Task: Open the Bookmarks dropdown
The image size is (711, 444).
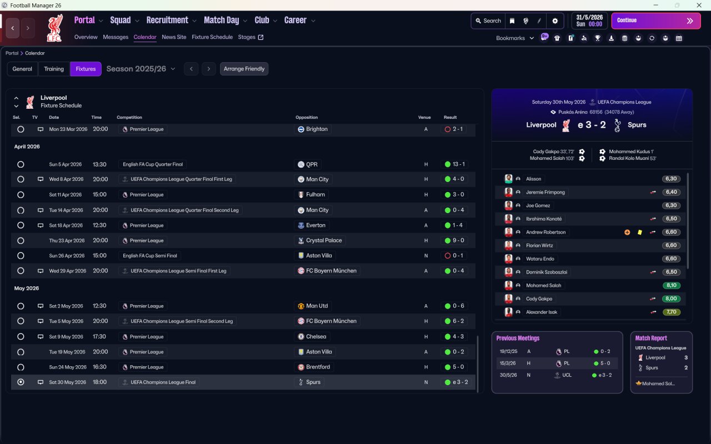Action: pos(515,38)
